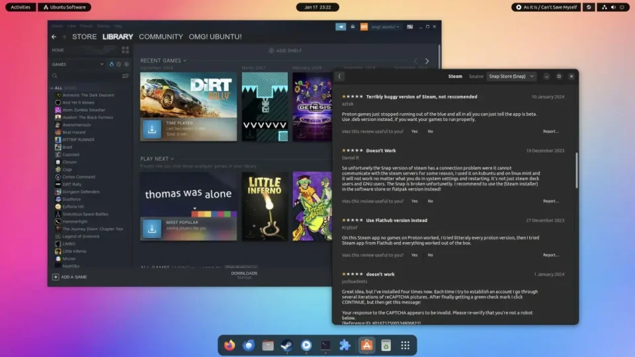Go back in Ubuntu Software reviews window
Image resolution: width=635 pixels, height=357 pixels.
tap(340, 77)
